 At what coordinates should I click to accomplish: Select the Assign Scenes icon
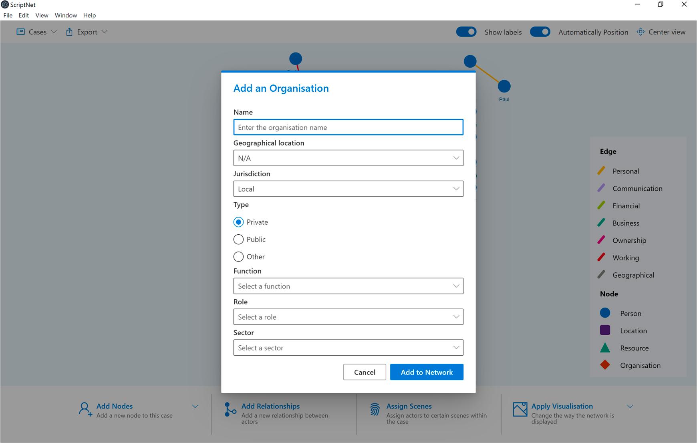(x=375, y=409)
